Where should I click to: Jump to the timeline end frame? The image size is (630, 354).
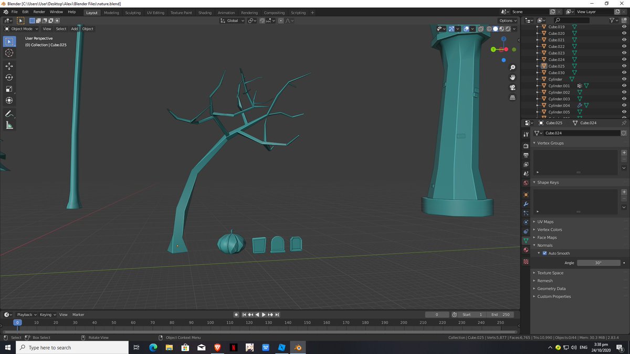tap(276, 315)
